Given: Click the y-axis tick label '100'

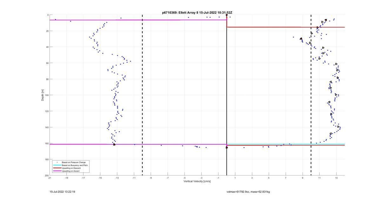Looking at the screenshot, I should (46, 95).
